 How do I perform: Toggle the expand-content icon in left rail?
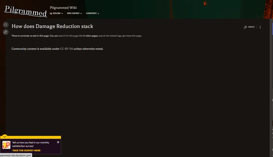pos(5,25)
